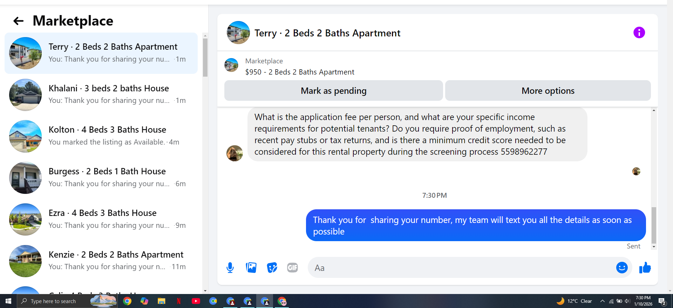Open Khalani 3 beds 2 baths conversation
The width and height of the screenshot is (673, 308).
click(101, 94)
